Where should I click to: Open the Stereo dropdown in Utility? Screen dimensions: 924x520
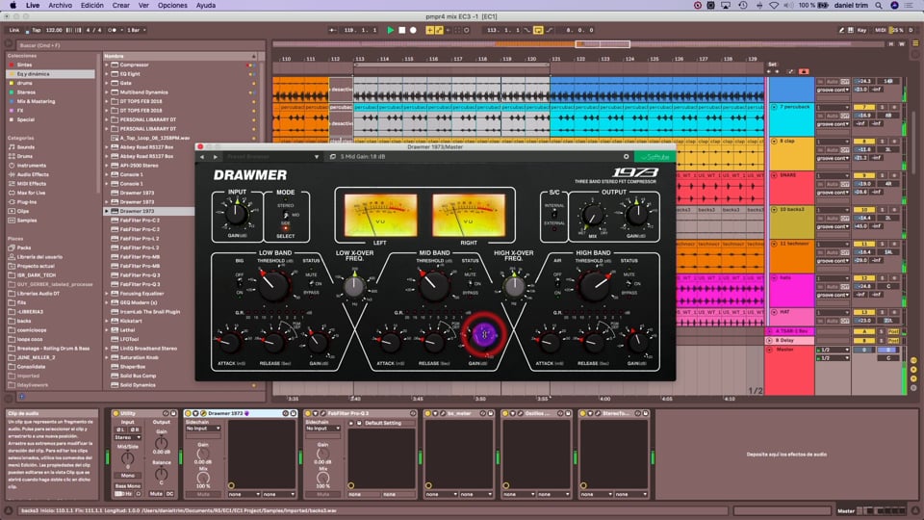(127, 437)
